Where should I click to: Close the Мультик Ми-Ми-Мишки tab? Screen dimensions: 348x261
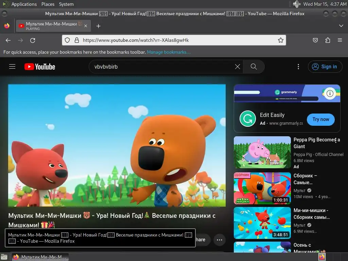tap(86, 26)
